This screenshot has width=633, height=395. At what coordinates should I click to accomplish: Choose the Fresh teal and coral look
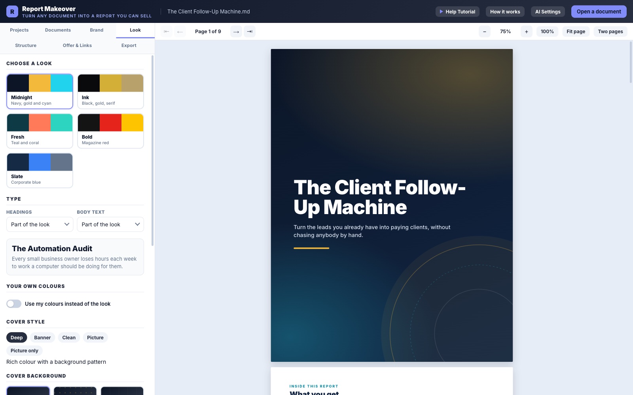tap(40, 131)
